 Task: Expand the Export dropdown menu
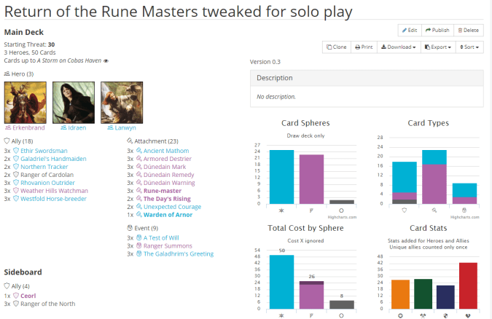coord(439,47)
